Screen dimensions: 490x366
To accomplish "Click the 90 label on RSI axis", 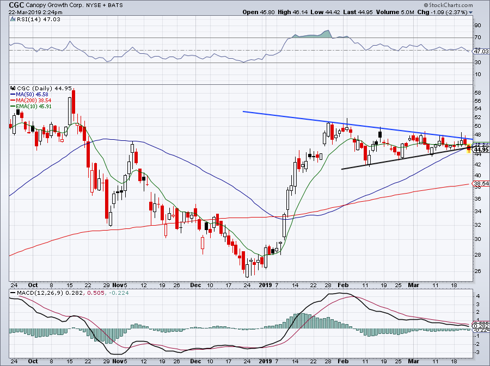I will 477,25.
